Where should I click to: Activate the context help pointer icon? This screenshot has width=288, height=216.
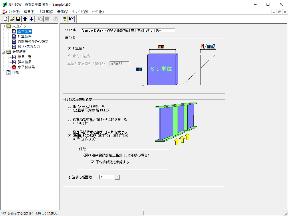(x=71, y=19)
